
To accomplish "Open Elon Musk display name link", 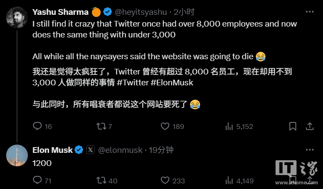I will coord(52,150).
